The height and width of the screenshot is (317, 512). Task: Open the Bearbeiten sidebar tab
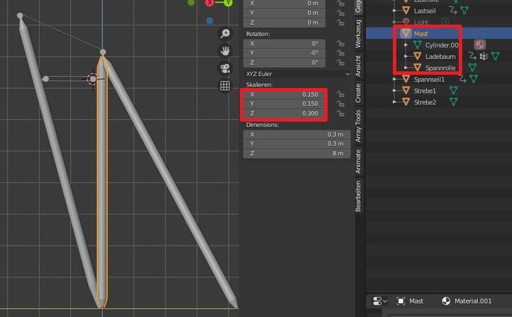pyautogui.click(x=358, y=196)
